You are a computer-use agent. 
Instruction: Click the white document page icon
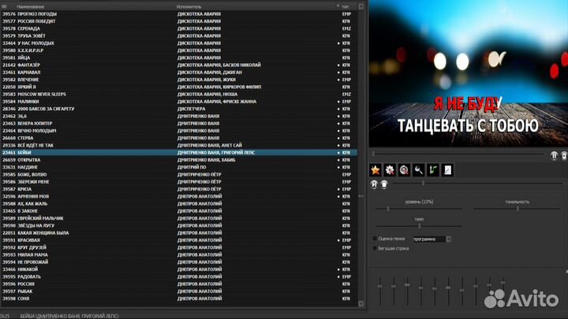click(x=446, y=169)
